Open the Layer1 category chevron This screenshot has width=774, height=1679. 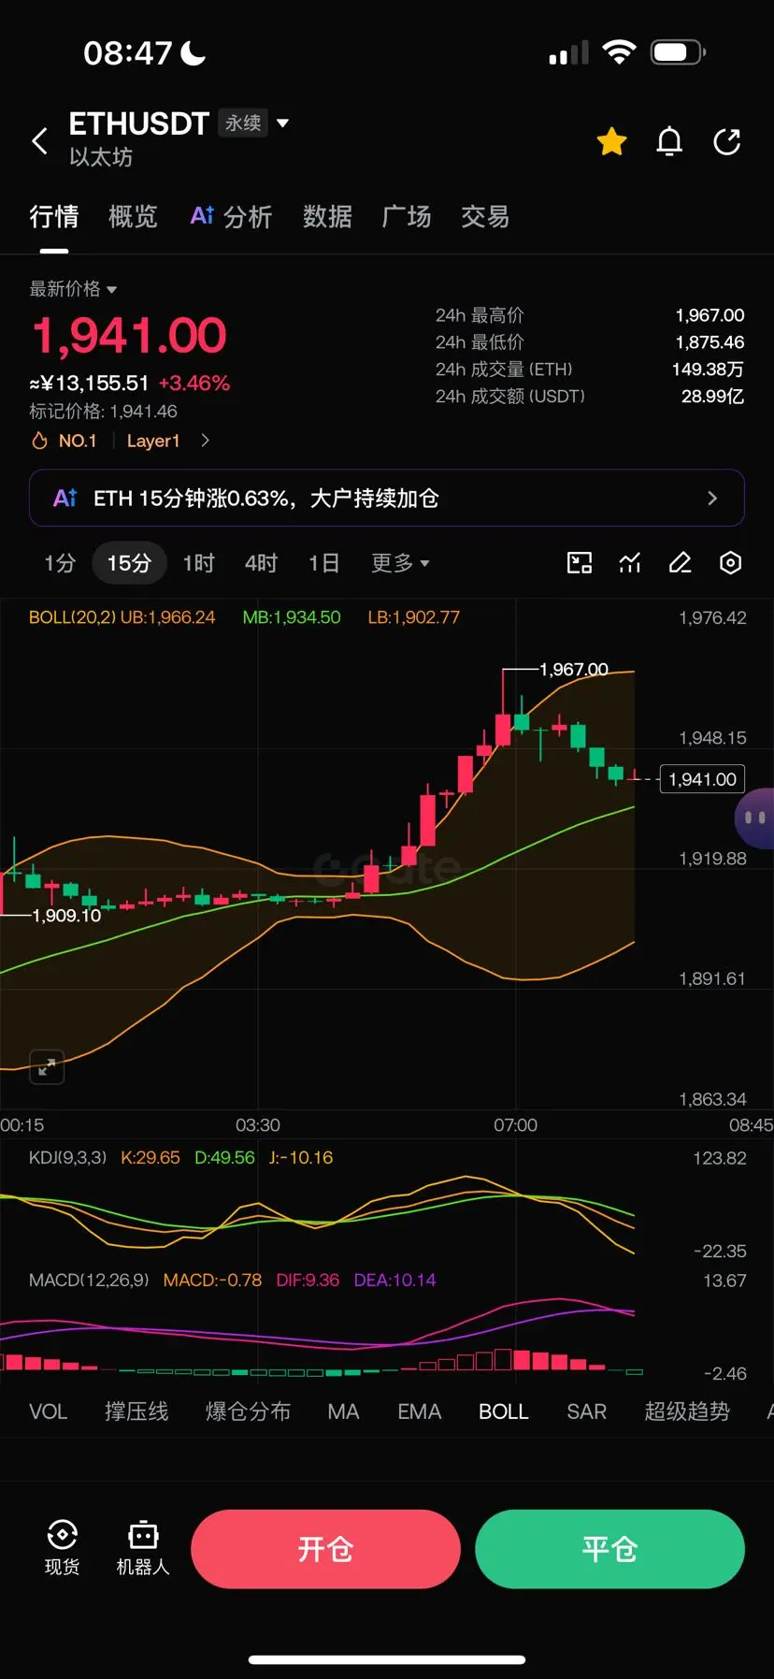[206, 441]
